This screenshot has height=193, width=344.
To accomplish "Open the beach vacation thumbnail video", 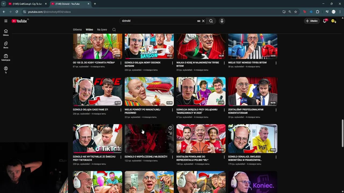I will click(149, 91).
